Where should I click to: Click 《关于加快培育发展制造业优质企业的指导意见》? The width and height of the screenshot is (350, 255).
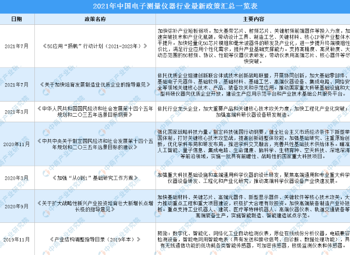pos(95,85)
